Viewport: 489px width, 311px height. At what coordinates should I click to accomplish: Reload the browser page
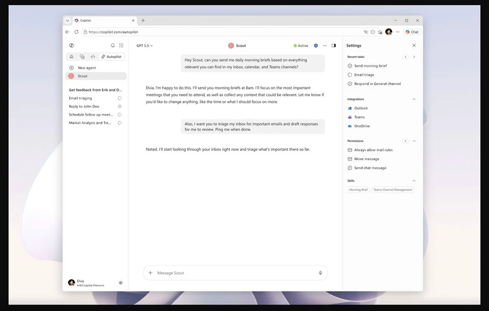pyautogui.click(x=76, y=32)
